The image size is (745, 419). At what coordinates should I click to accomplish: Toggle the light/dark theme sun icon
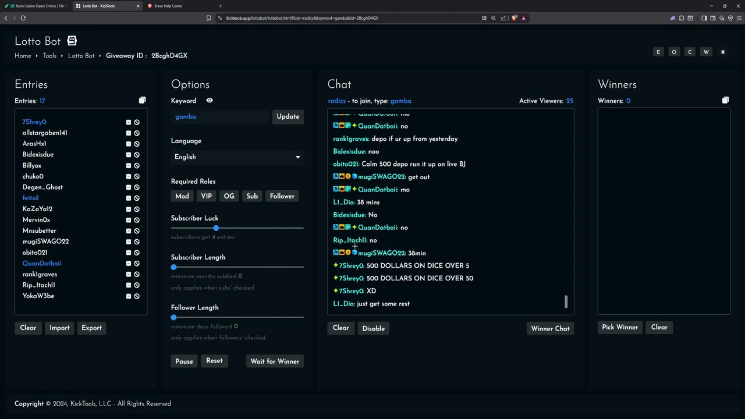point(723,52)
